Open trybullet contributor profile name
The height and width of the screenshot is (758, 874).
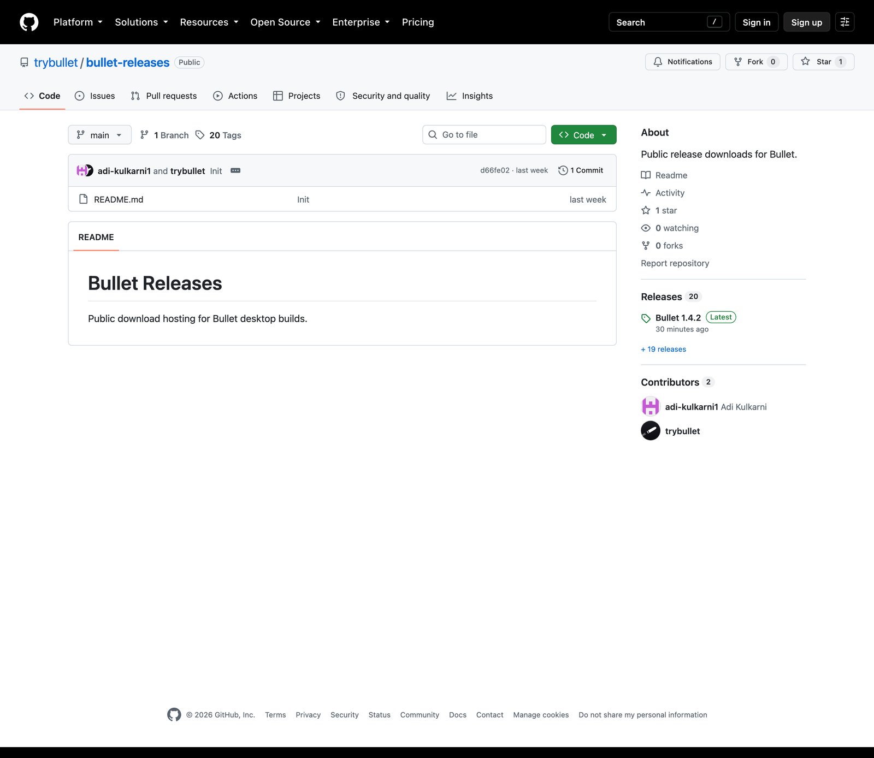point(682,431)
